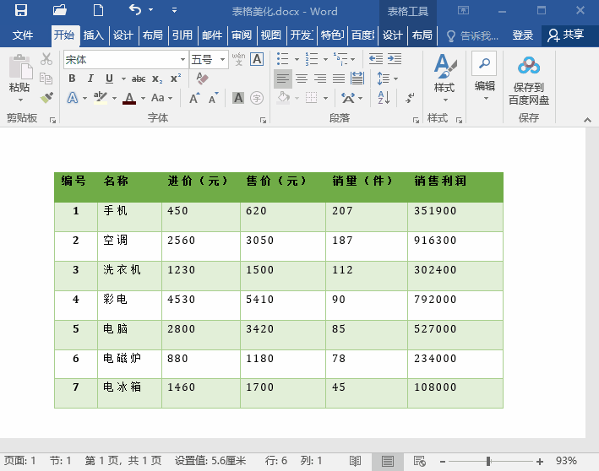The width and height of the screenshot is (599, 471).
Task: Click the red font color swatch
Action: pos(129,98)
